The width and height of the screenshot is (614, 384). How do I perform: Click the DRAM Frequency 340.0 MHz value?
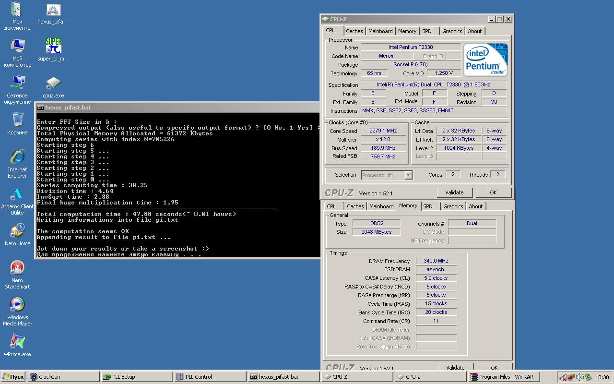point(436,261)
